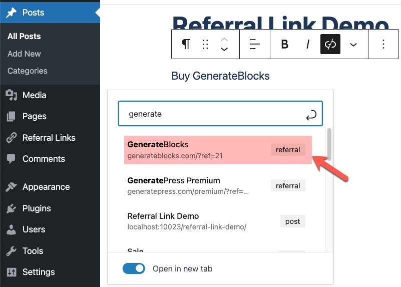The image size is (401, 287).
Task: Toggle bold formatting
Action: click(x=285, y=45)
